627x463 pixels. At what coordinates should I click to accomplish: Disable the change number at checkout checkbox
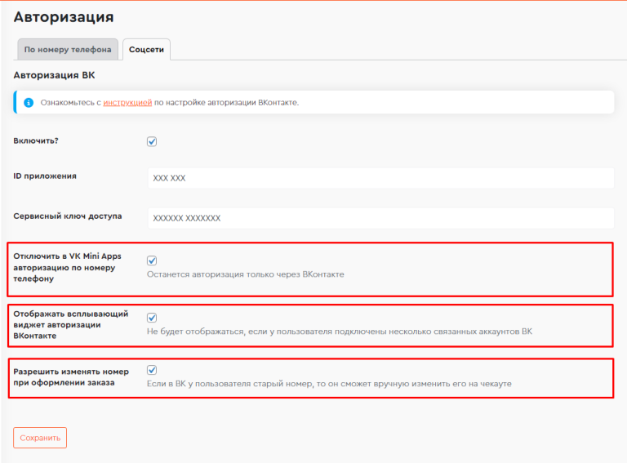[x=152, y=370]
